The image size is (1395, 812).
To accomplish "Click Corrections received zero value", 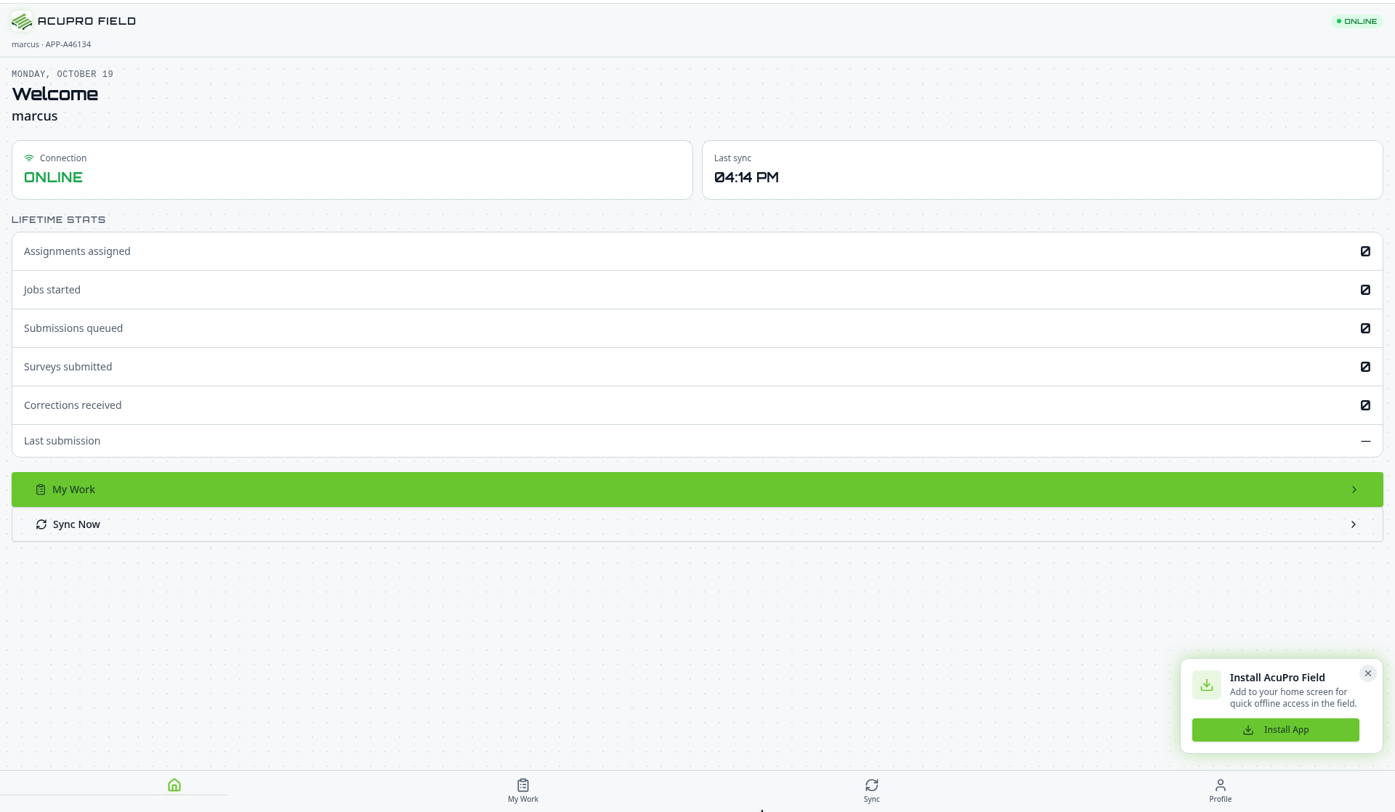I will coord(1366,405).
